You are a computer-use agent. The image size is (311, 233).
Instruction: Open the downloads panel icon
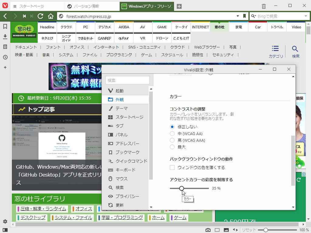5,36
